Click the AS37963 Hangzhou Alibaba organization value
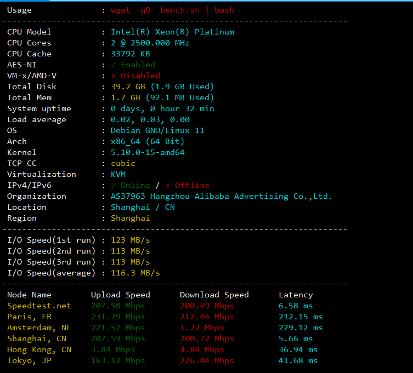413x373 pixels. [222, 196]
